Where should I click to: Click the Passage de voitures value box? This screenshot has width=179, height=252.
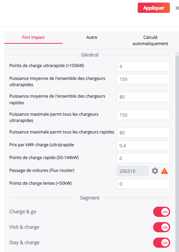pyautogui.click(x=133, y=171)
